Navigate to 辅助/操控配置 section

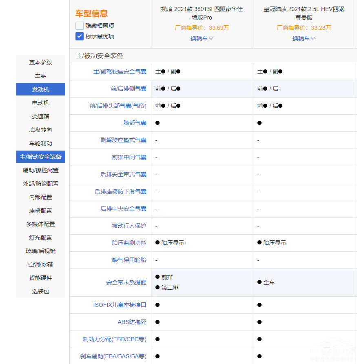click(41, 170)
